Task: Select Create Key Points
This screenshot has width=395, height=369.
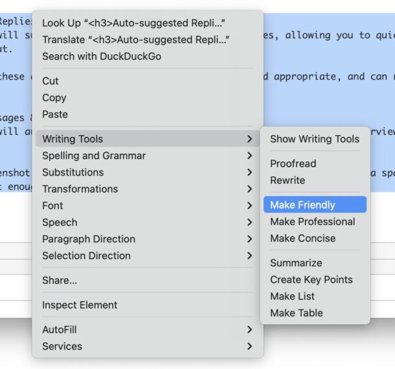Action: [311, 280]
